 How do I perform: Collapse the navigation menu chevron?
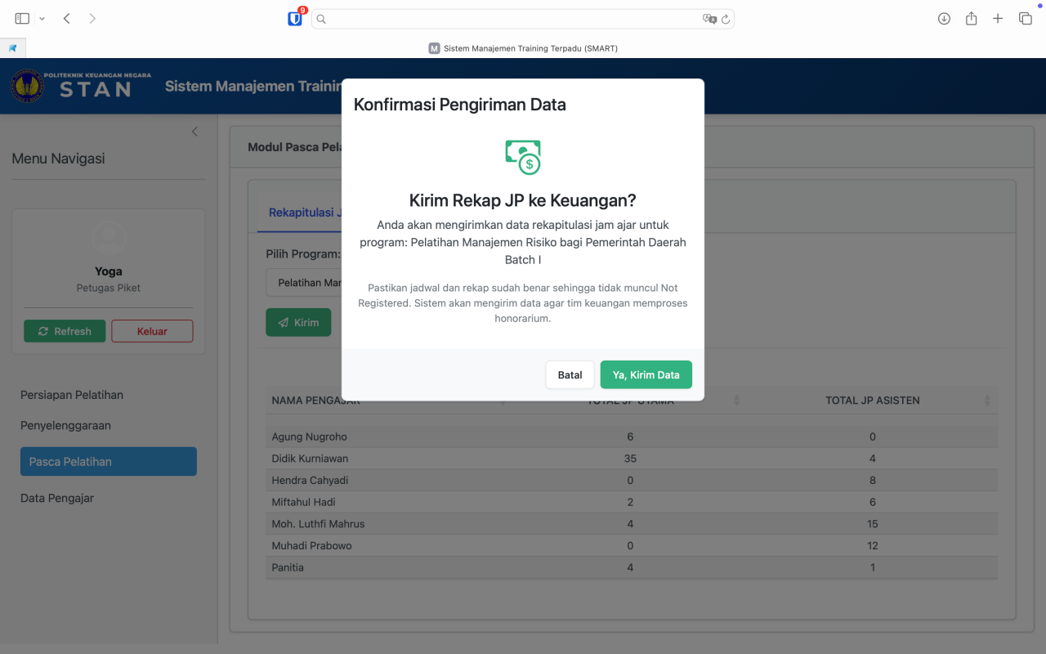[194, 132]
